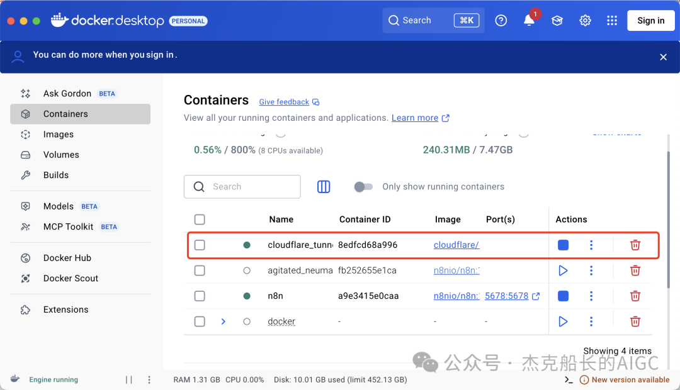
Task: Open more actions for cloudflare_tunnel row
Action: [591, 245]
